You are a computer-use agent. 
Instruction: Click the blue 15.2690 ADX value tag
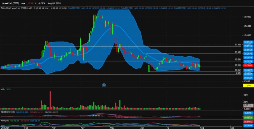(248, 125)
